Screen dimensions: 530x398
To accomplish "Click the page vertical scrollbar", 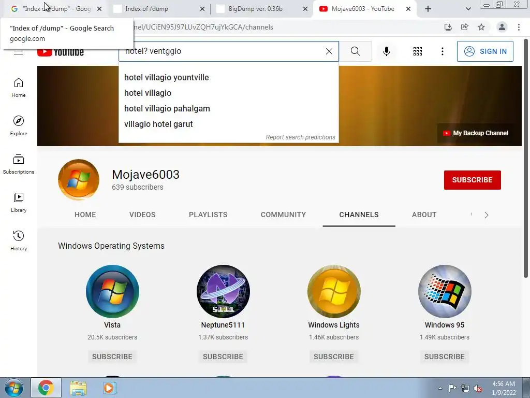I will pos(526,158).
